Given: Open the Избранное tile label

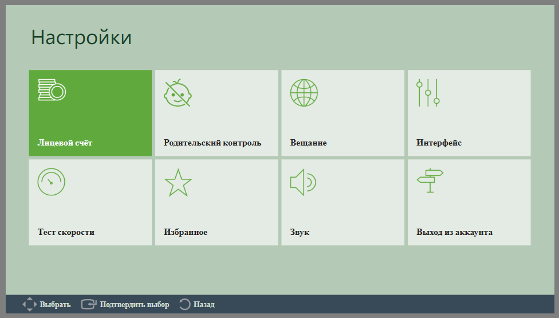Looking at the screenshot, I should pos(186,232).
